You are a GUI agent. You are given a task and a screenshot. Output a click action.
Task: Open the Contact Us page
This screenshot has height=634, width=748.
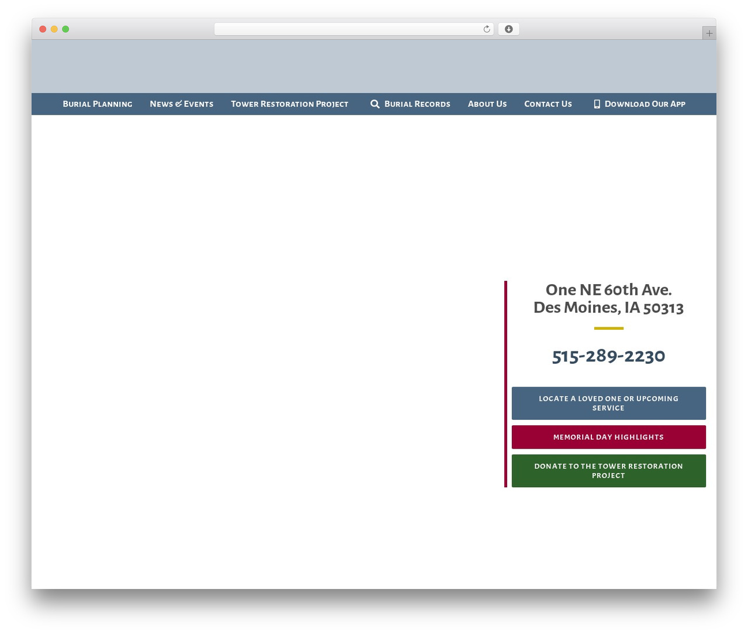click(548, 104)
